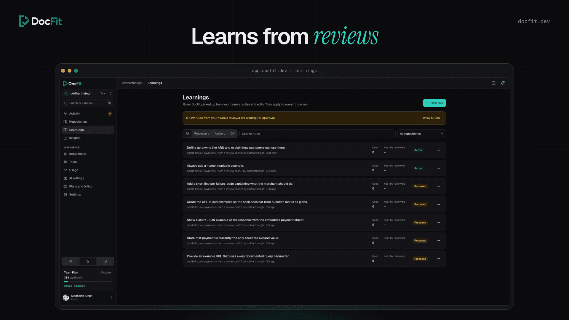The image size is (569, 320).
Task: Click the cddharthsingh breadcrumb
Action: (132, 83)
